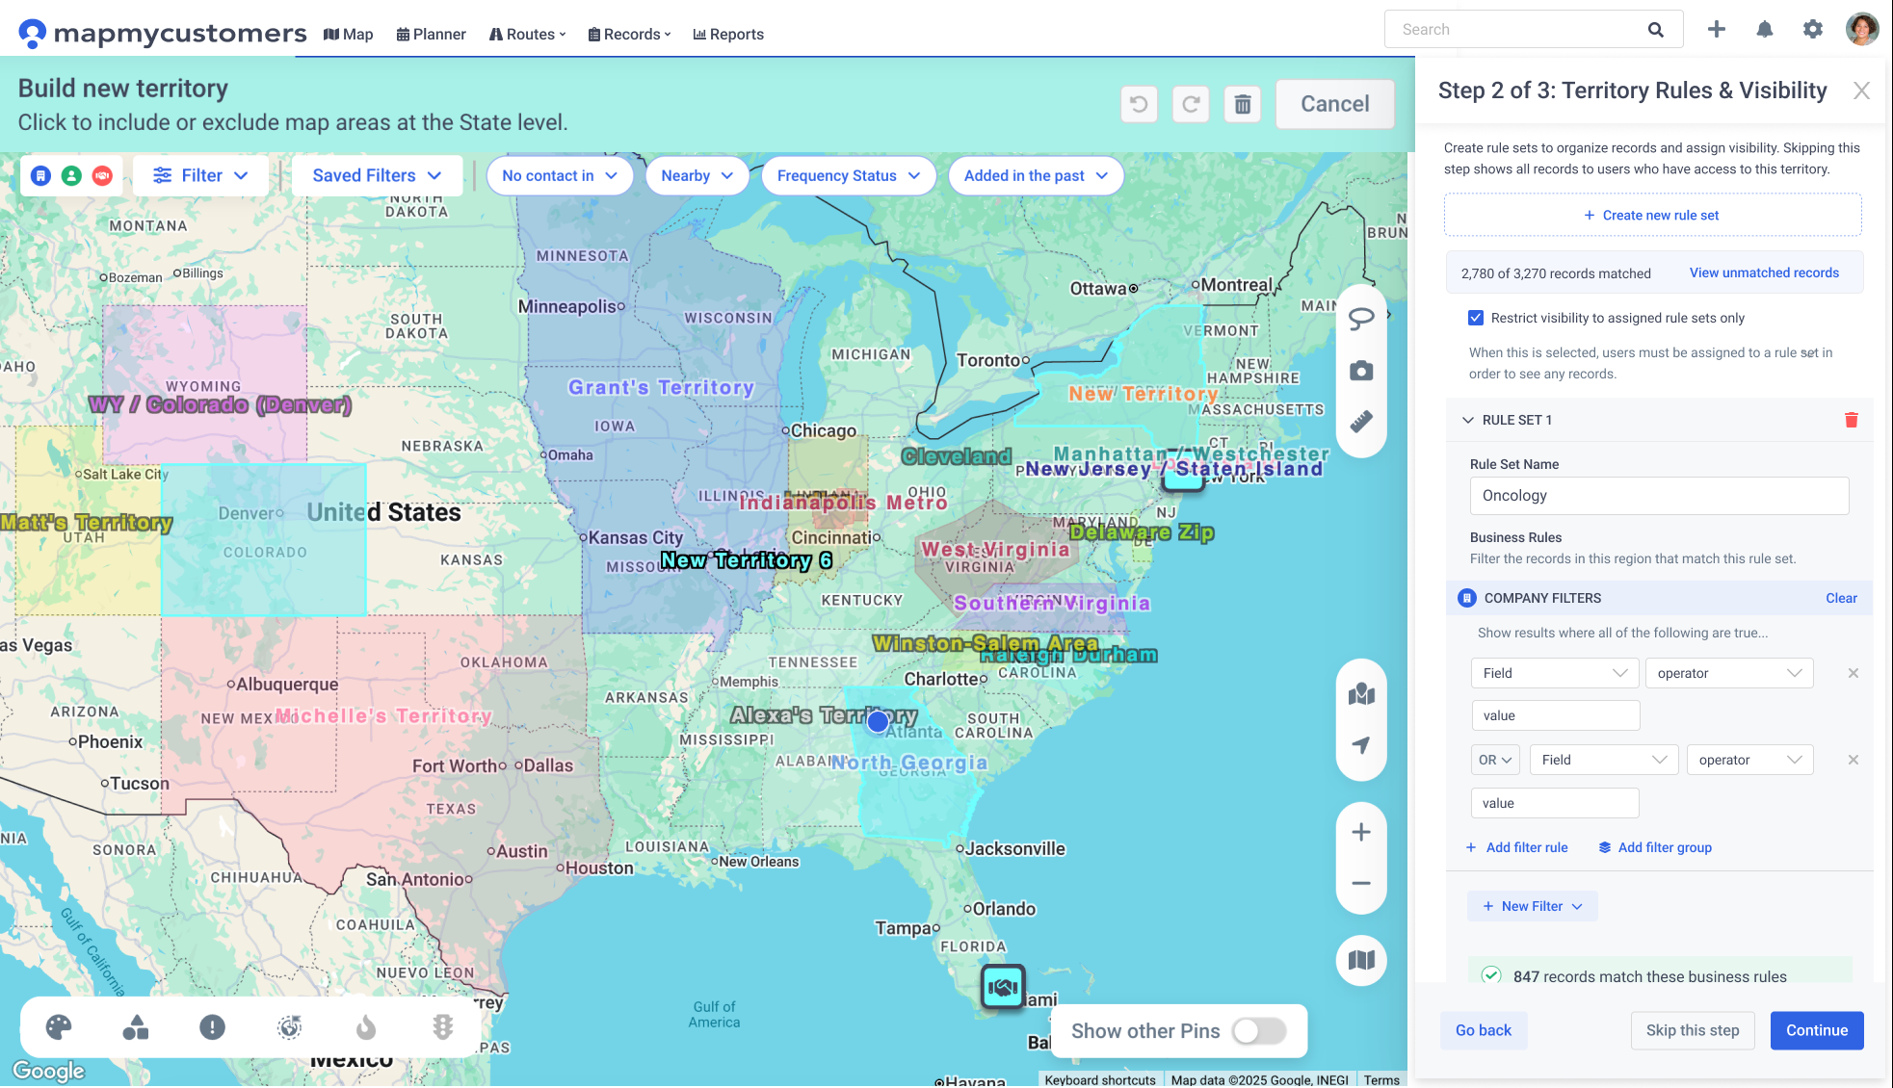The image size is (1893, 1088).
Task: Zoom out on the map
Action: pyautogui.click(x=1361, y=883)
